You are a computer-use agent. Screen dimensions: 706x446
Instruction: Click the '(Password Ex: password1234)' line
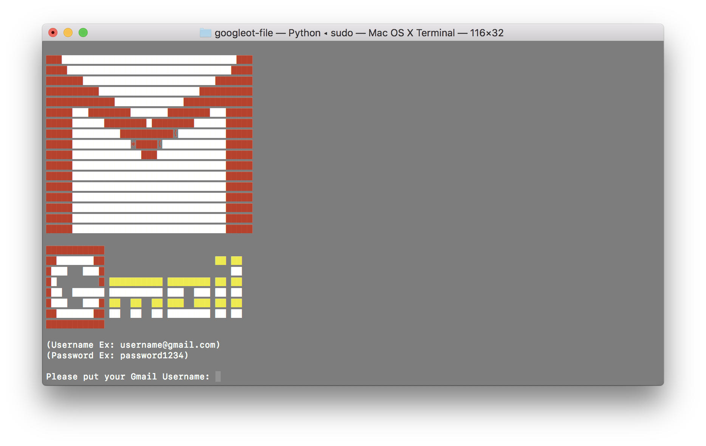click(x=117, y=355)
